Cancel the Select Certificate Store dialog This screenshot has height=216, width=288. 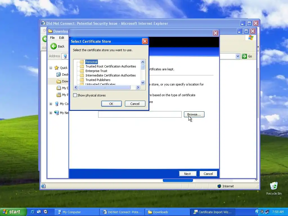(x=135, y=104)
